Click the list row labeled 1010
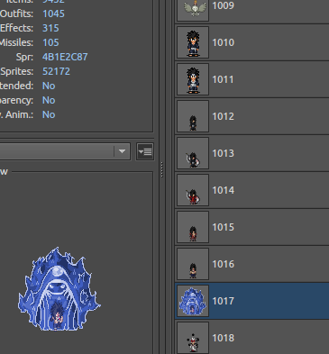 (252, 42)
